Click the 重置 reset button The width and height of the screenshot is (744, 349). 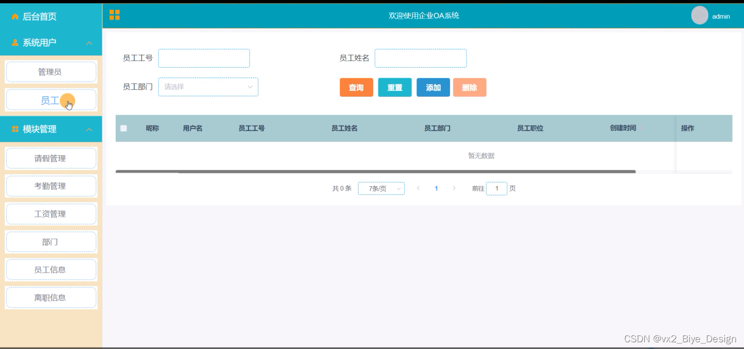point(395,87)
